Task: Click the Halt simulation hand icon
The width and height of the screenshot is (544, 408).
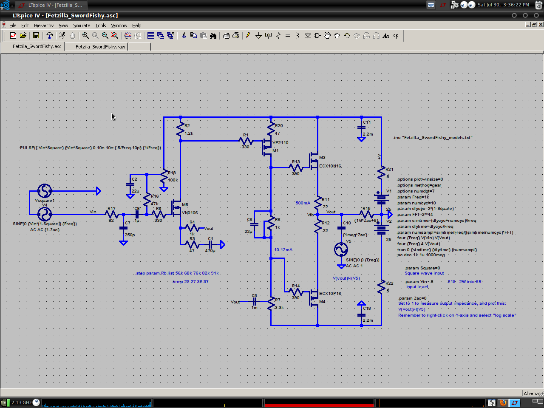Action: pyautogui.click(x=72, y=36)
